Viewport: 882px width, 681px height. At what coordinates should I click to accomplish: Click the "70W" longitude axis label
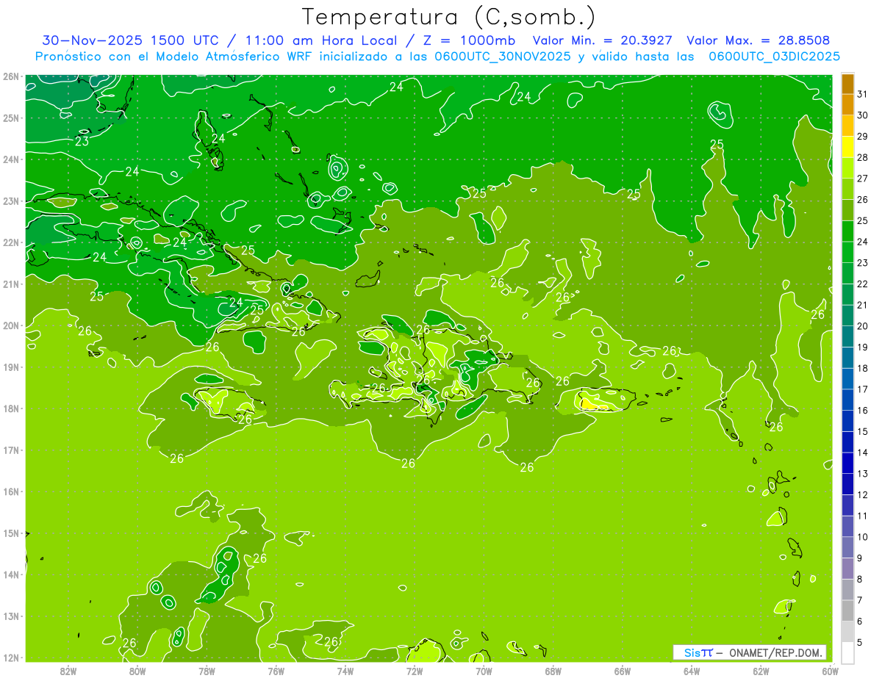[x=484, y=671]
